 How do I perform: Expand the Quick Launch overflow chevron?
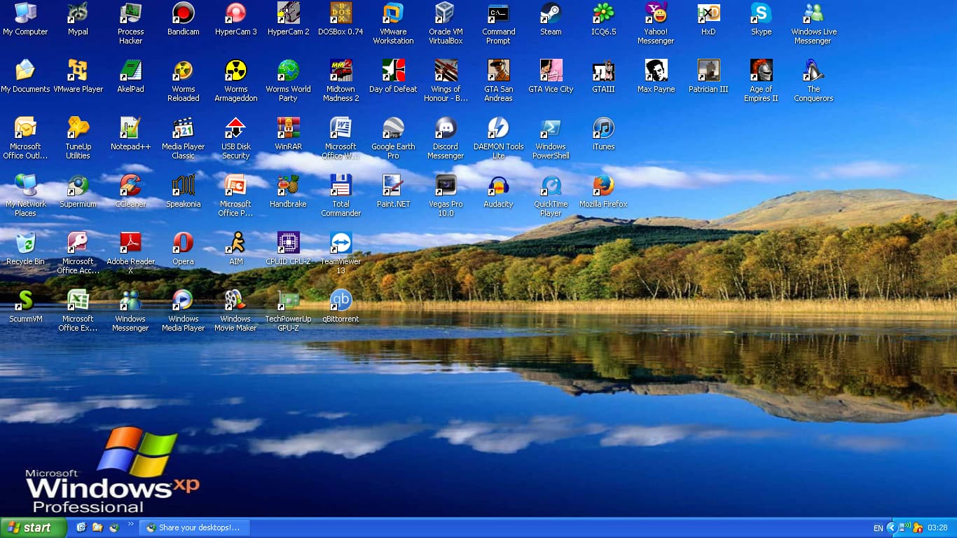coord(130,524)
